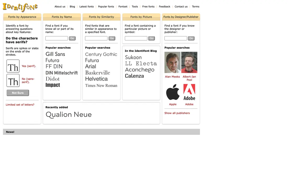288x180 pixels.
Task: Select the serif 'Th' sample image
Action: pyautogui.click(x=13, y=66)
